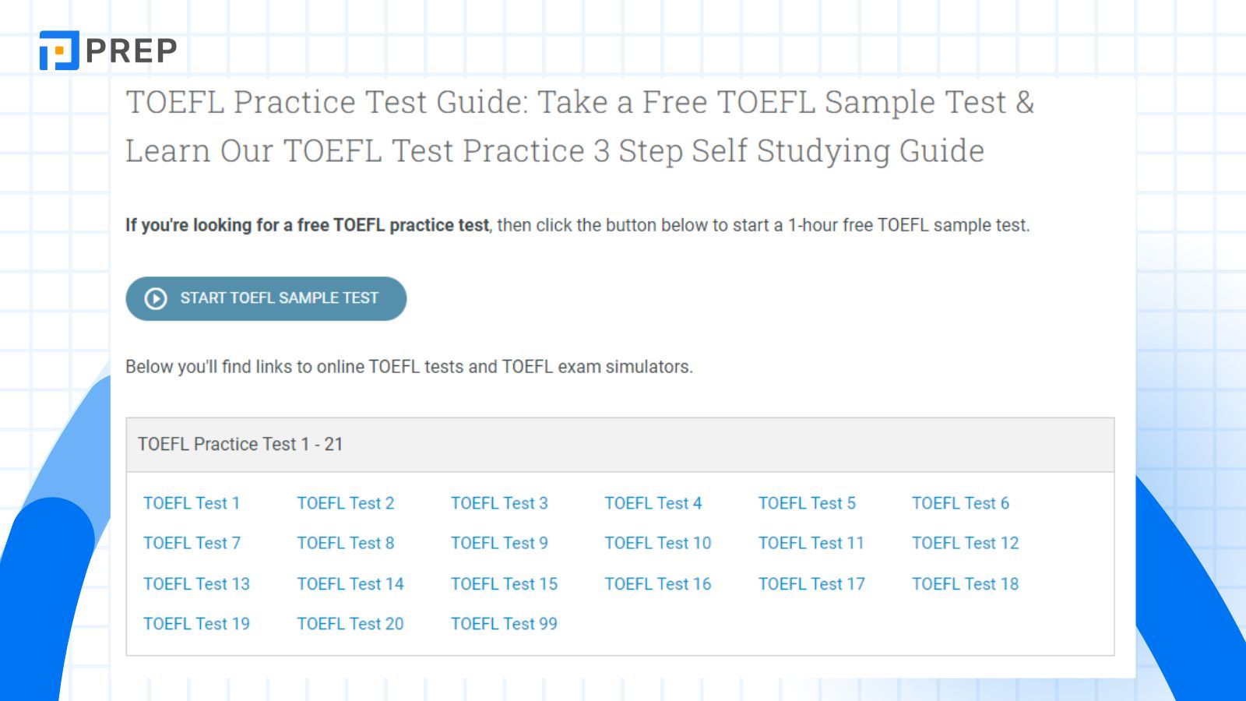Click the play circle icon in the button

[x=156, y=298]
